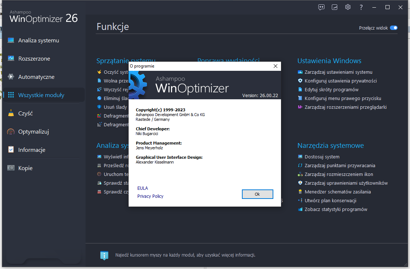This screenshot has width=410, height=269.
Task: Click the Ashampoo WinOptimizer 26 logo
Action: pyautogui.click(x=43, y=17)
